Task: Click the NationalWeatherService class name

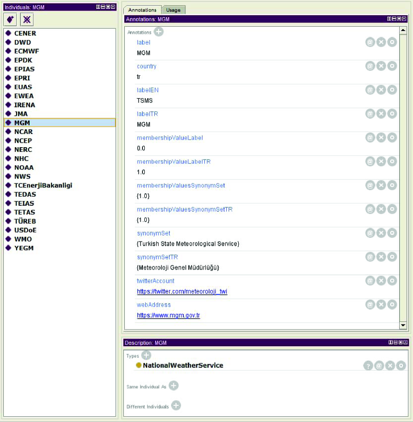Action: click(x=183, y=365)
